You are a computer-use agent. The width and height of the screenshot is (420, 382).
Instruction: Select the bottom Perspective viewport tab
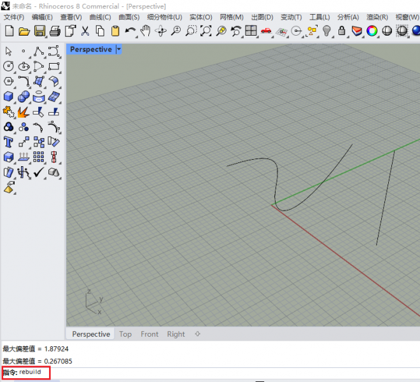tap(91, 334)
